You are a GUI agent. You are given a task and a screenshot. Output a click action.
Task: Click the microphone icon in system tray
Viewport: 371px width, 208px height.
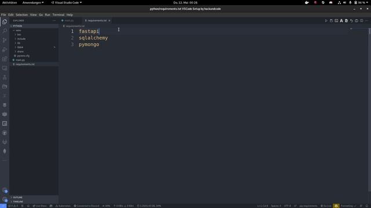pyautogui.click(x=350, y=2)
